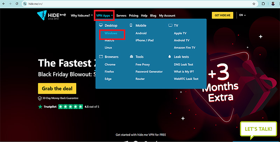This screenshot has height=142, width=280.
Task: Open the DNS Leak Test
Action: [x=183, y=65]
